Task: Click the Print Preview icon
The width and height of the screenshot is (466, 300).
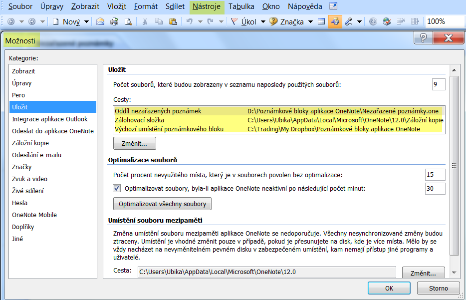Action: [128, 21]
